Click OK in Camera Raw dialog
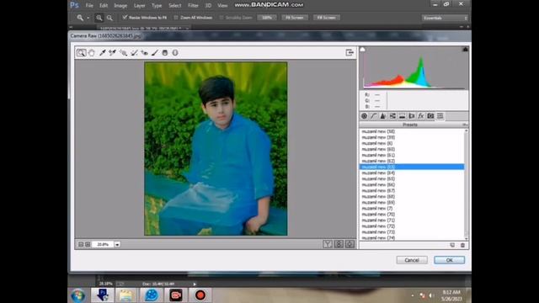The height and width of the screenshot is (303, 539). (x=449, y=260)
